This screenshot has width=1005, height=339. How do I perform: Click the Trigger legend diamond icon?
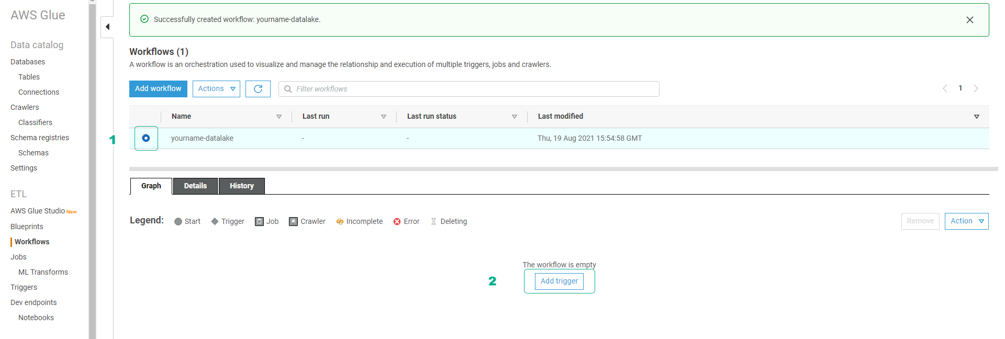point(215,221)
